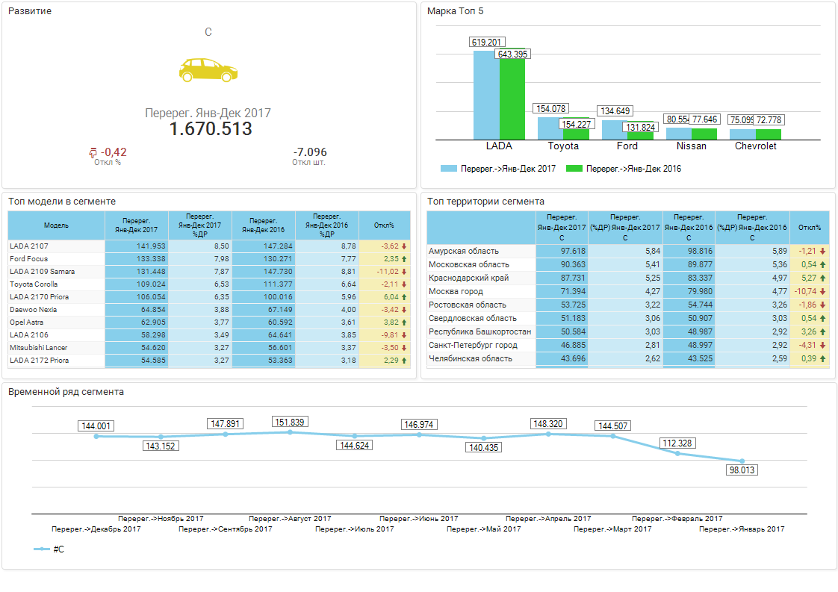The image size is (838, 592).
Task: Click the green up arrow in Челябинская область row
Action: (x=822, y=359)
